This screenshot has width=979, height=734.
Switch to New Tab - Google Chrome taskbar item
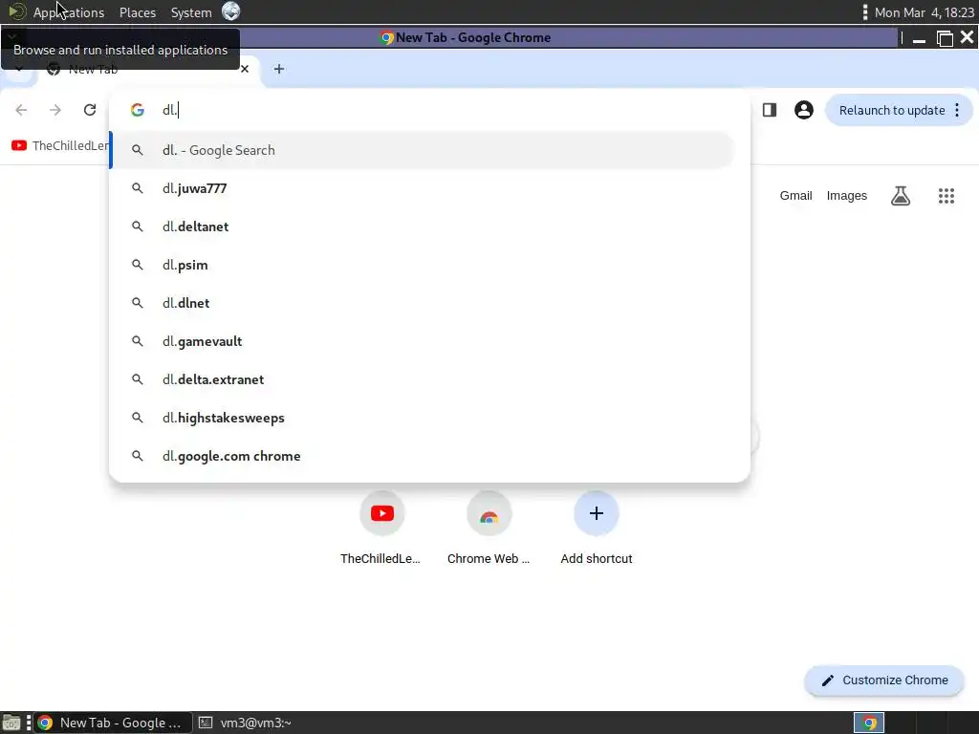point(113,723)
